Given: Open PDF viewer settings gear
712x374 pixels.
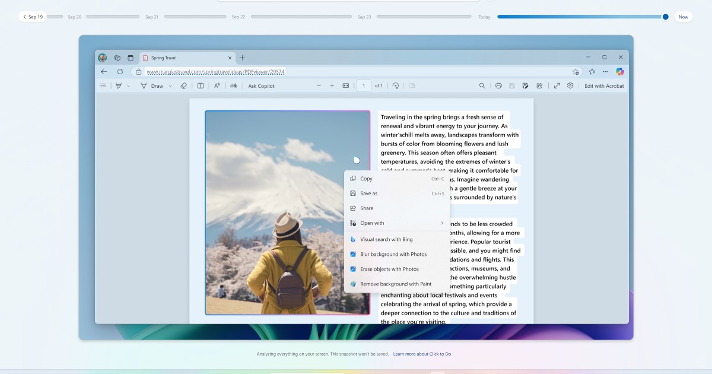Looking at the screenshot, I should (570, 86).
